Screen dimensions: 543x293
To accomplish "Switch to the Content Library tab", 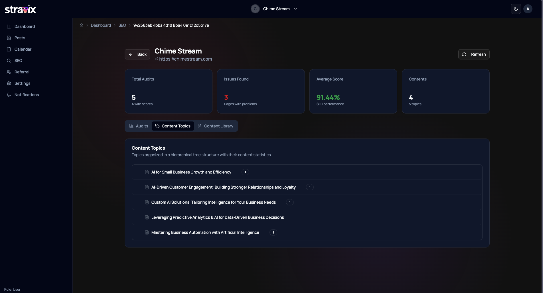I will coord(216,126).
